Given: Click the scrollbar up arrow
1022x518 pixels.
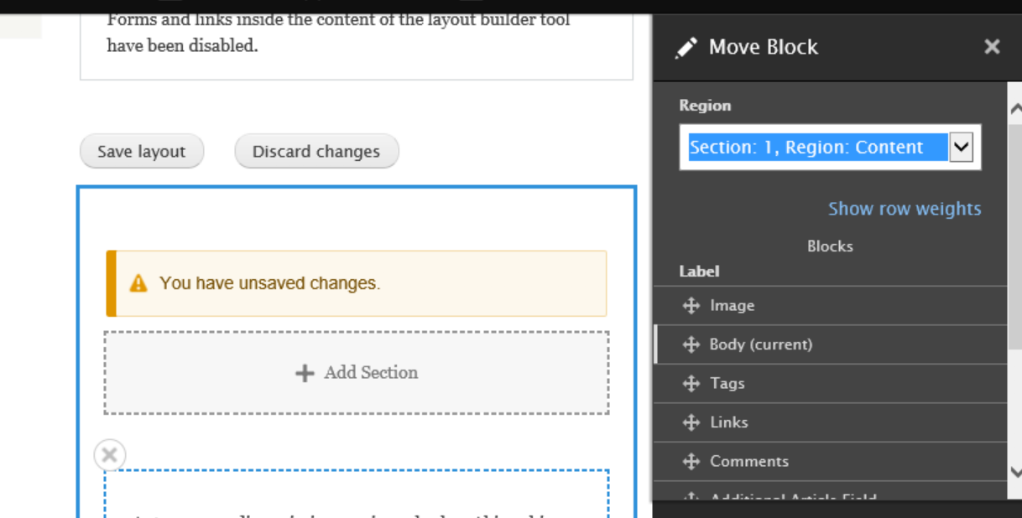Looking at the screenshot, I should [1015, 107].
